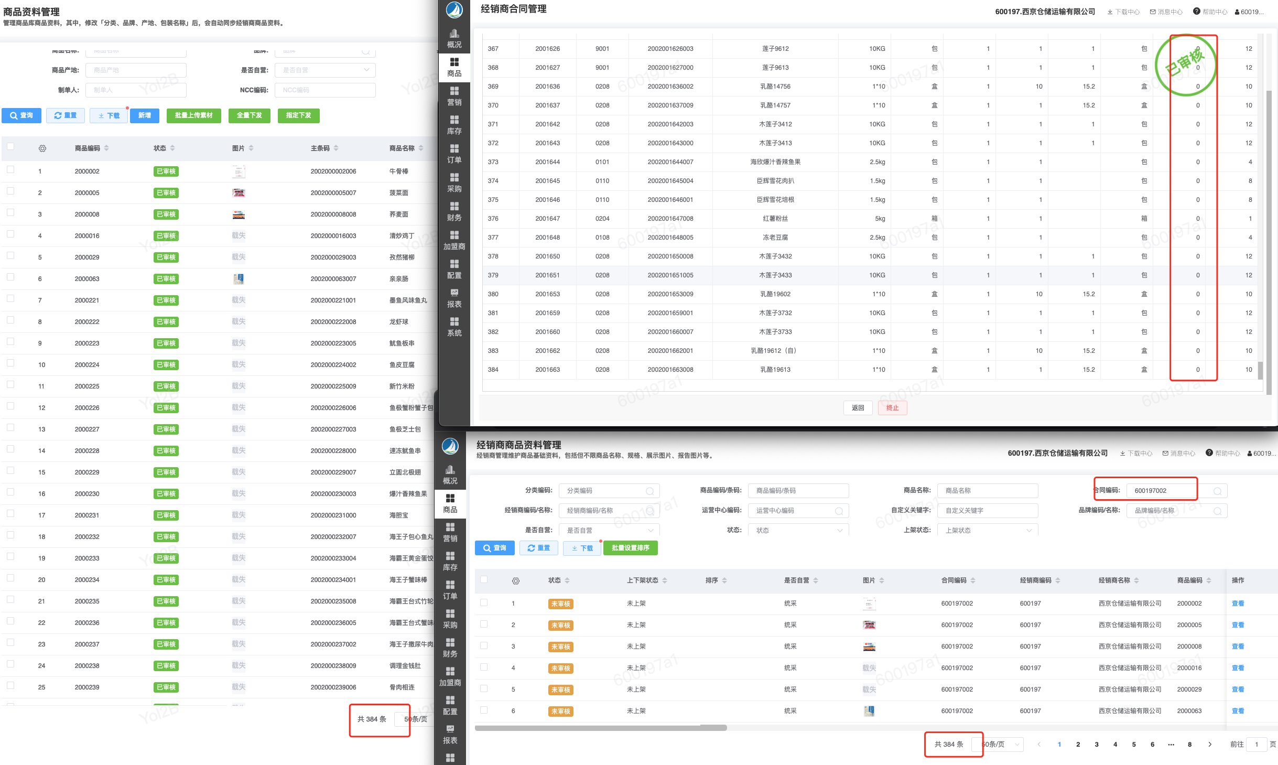Go to page 3 in pagination
1278x765 pixels.
(1097, 744)
